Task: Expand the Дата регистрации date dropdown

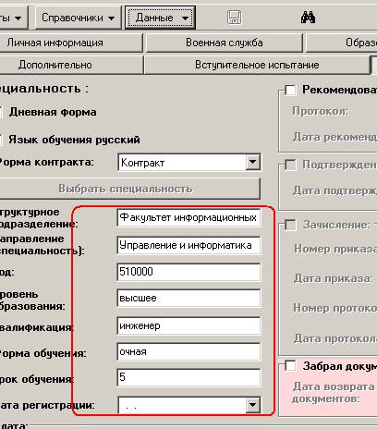Action: (x=252, y=405)
